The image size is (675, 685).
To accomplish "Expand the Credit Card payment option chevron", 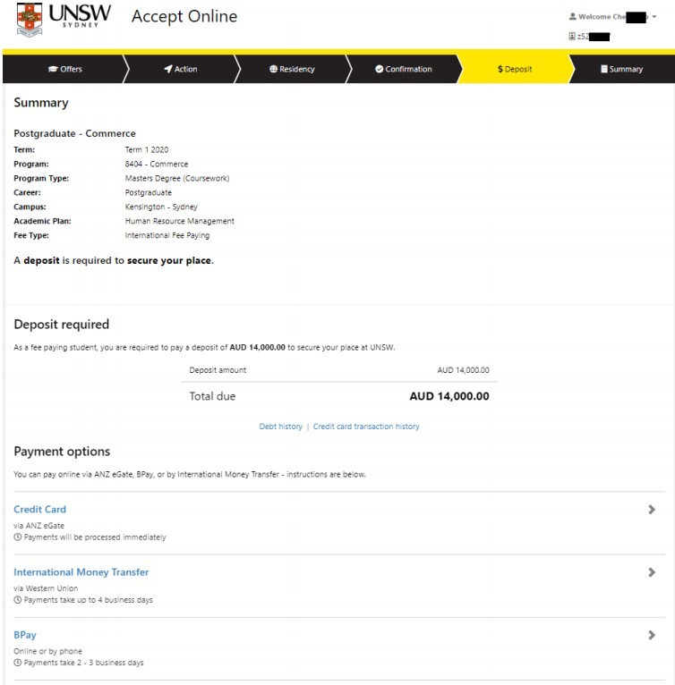I will point(651,510).
